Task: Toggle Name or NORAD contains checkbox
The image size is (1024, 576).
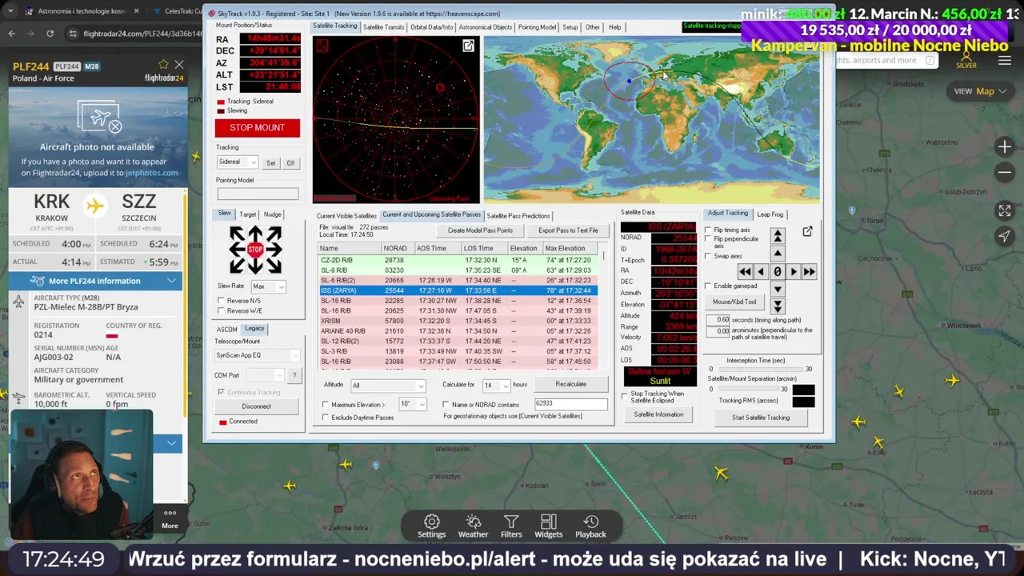Action: [x=446, y=405]
